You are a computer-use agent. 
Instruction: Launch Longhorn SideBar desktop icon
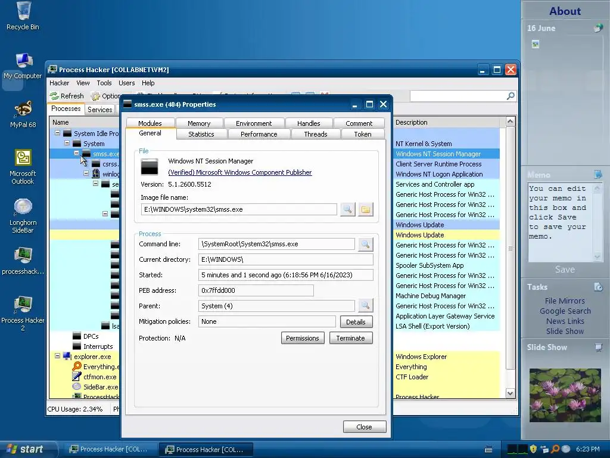pos(23,215)
